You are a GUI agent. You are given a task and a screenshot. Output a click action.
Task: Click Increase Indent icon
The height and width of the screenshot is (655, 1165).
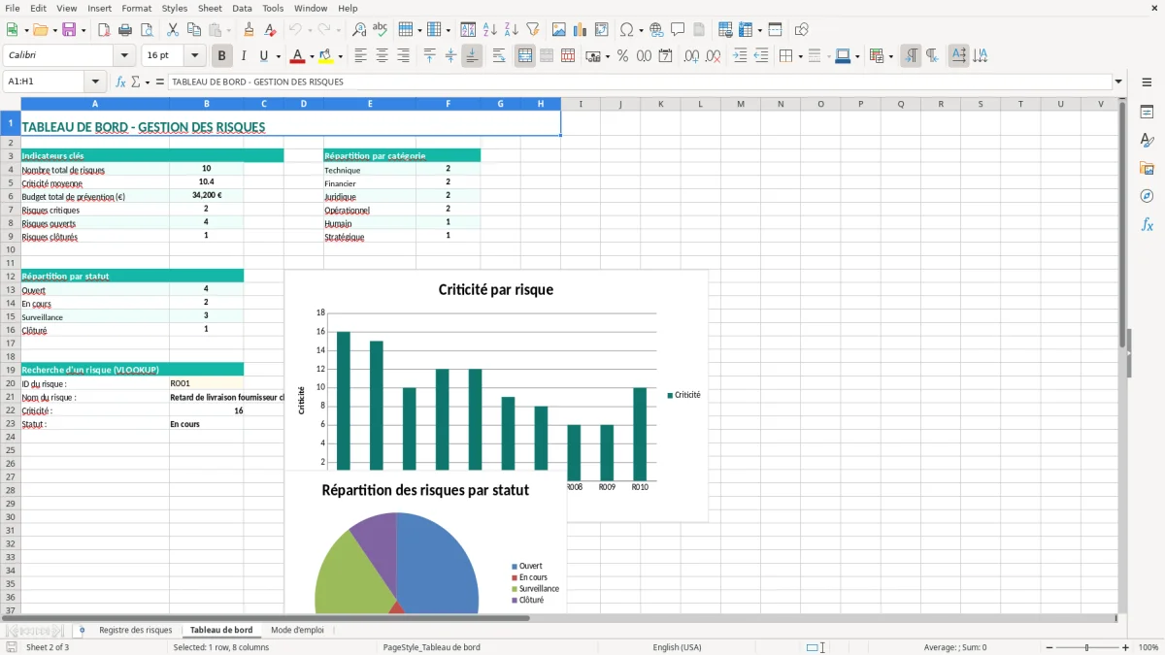point(740,56)
